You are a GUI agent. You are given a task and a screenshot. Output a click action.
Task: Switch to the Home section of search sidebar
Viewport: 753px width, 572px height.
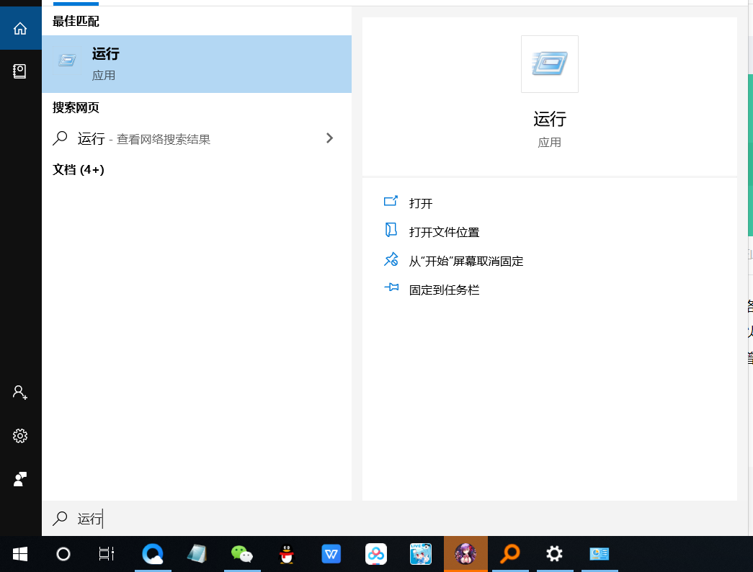point(20,28)
